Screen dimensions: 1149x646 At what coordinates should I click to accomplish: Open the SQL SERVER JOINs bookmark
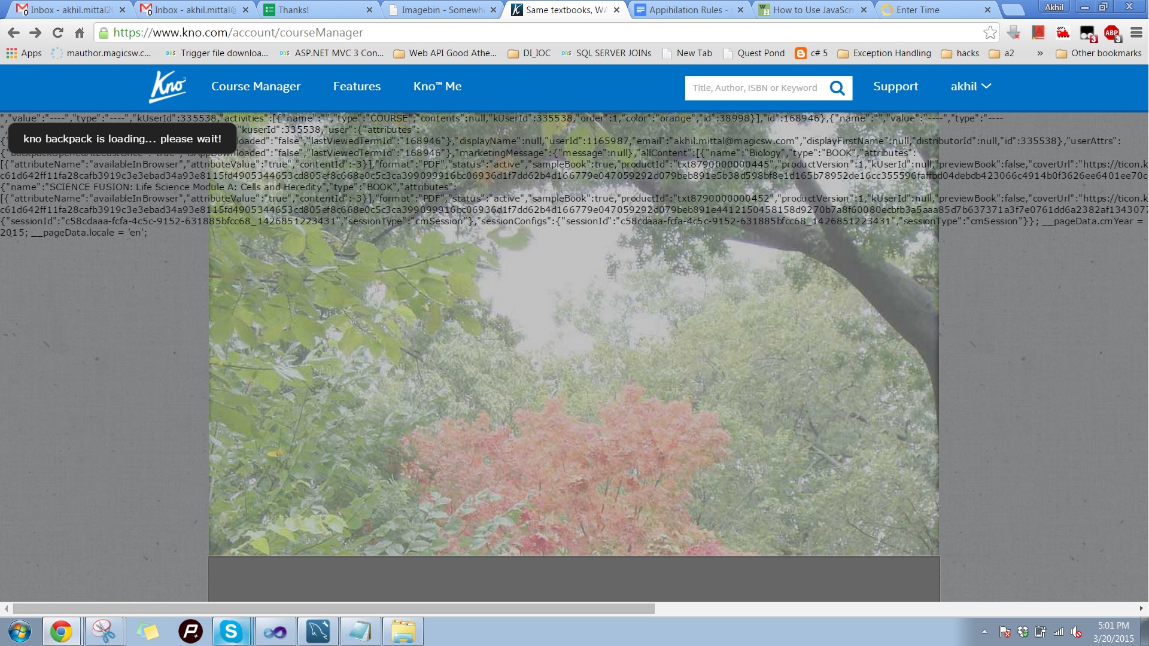(x=606, y=53)
